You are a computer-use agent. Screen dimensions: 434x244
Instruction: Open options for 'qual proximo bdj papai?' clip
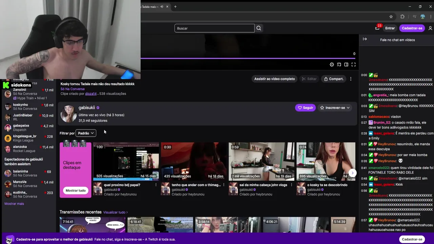point(156,185)
